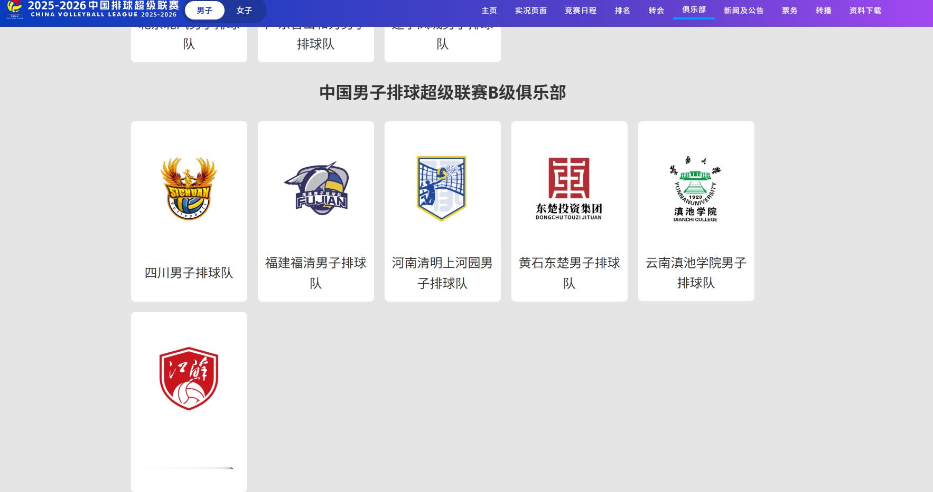Open the 新闻及公告 menu item
This screenshot has height=492, width=933.
[x=743, y=11]
